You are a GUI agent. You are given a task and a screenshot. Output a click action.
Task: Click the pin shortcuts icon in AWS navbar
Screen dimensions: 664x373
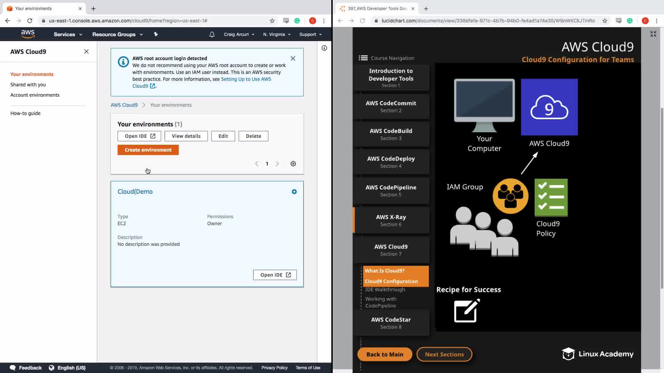156,34
